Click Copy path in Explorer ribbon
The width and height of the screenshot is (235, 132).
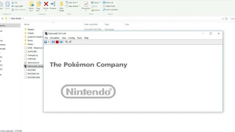coord(17,6)
